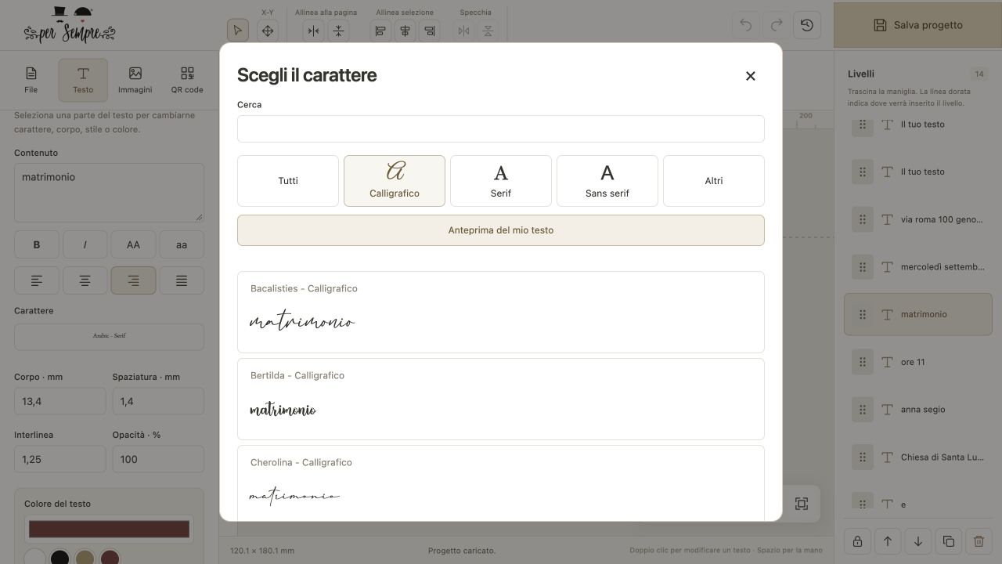The height and width of the screenshot is (564, 1002).
Task: Open the Immagini panel
Action: pos(135,80)
